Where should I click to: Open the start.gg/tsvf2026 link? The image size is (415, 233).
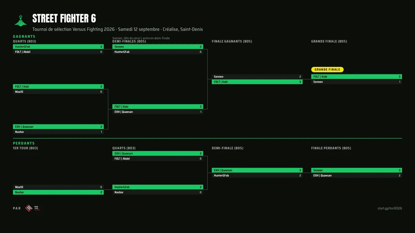point(390,208)
